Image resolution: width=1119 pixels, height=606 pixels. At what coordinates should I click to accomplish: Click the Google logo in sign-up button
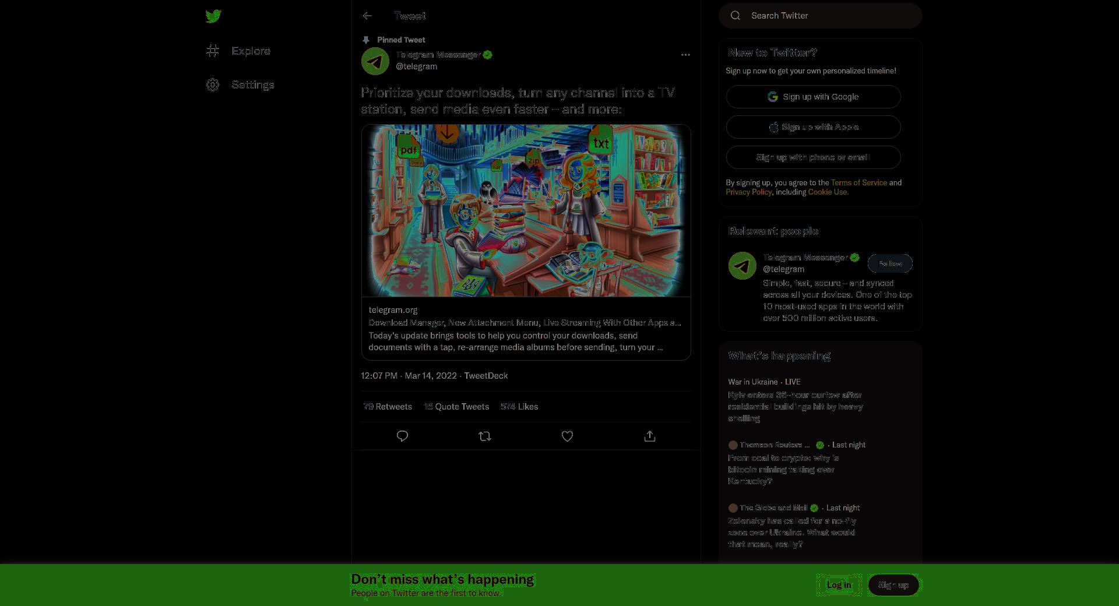pyautogui.click(x=773, y=97)
